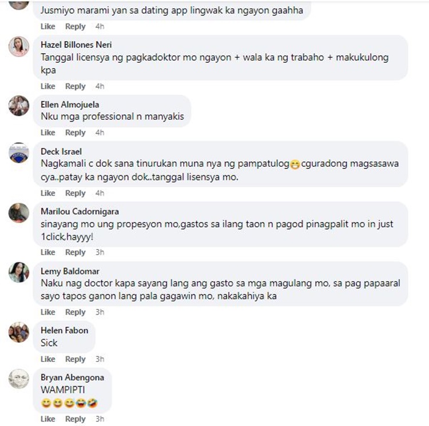Reply to the dating app comment
This screenshot has width=429, height=426.
pyautogui.click(x=76, y=26)
